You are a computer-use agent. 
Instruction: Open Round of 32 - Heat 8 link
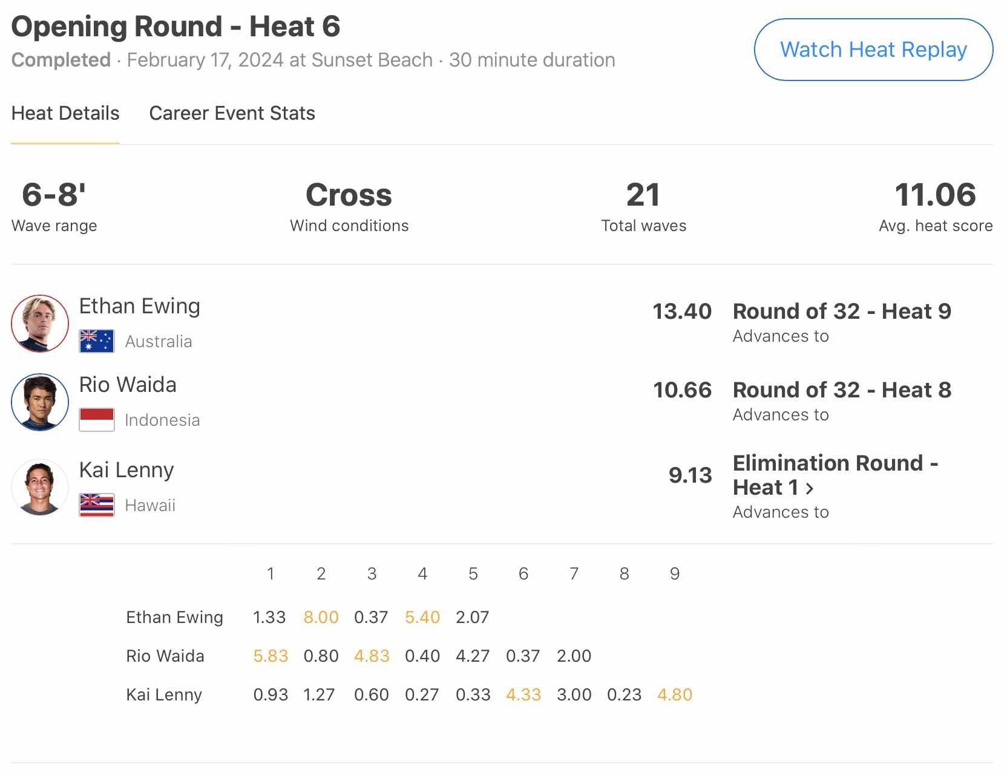pyautogui.click(x=842, y=390)
